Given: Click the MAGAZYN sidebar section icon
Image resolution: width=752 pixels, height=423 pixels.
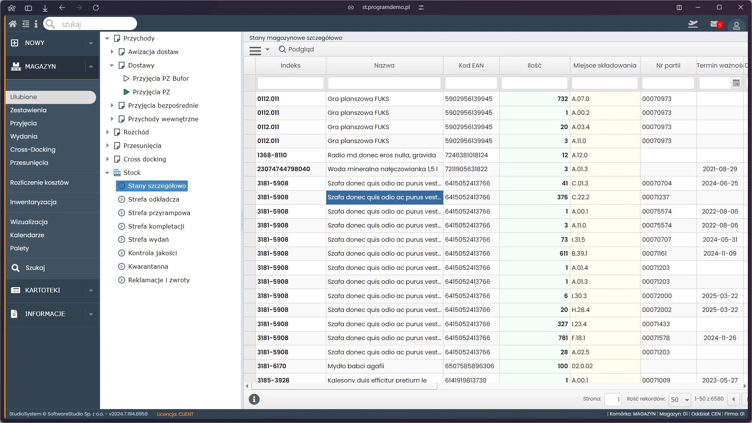Looking at the screenshot, I should [x=15, y=66].
